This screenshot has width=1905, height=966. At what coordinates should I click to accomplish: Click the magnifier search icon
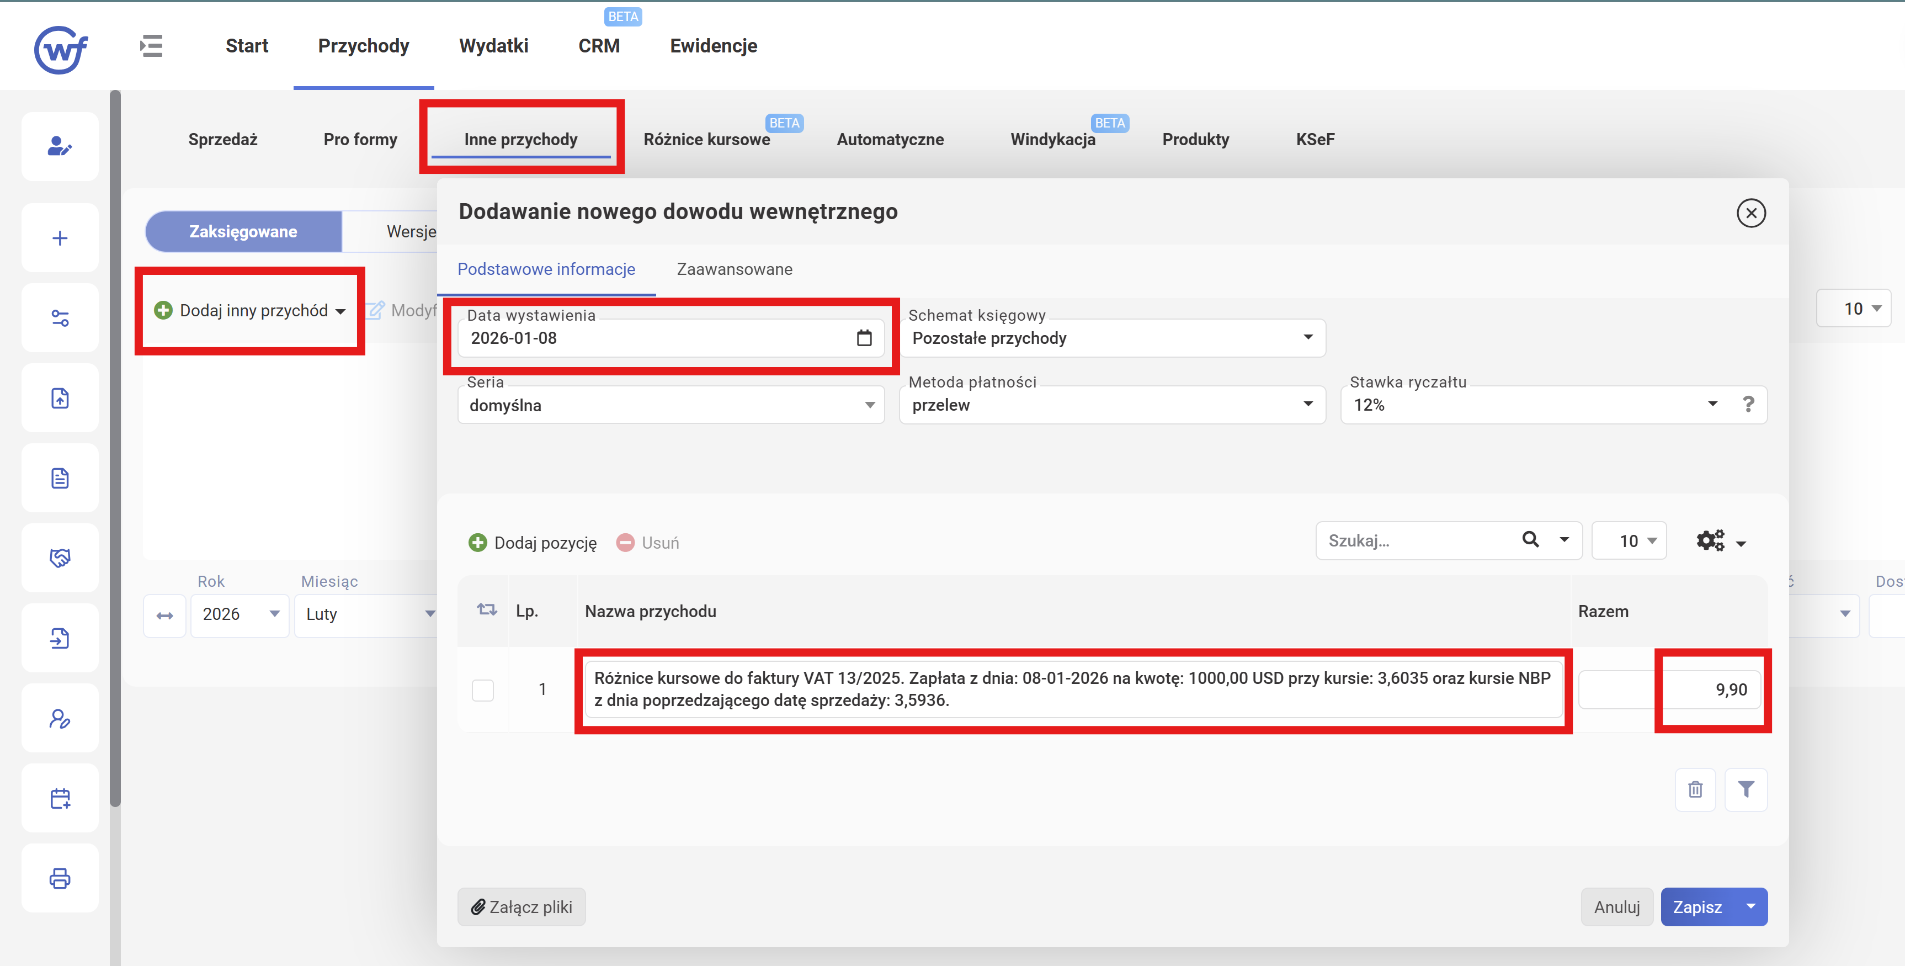1531,540
